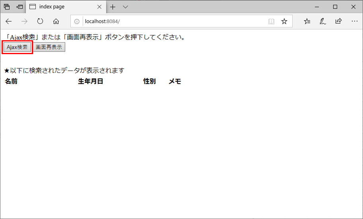Viewport: 363px width, 219px height.
Task: Share this page
Action: 338,22
